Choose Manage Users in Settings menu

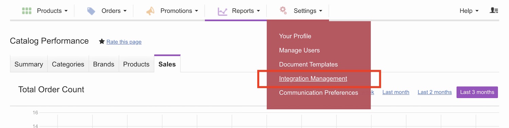[299, 50]
